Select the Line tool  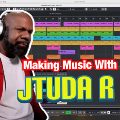click(x=37, y=9)
